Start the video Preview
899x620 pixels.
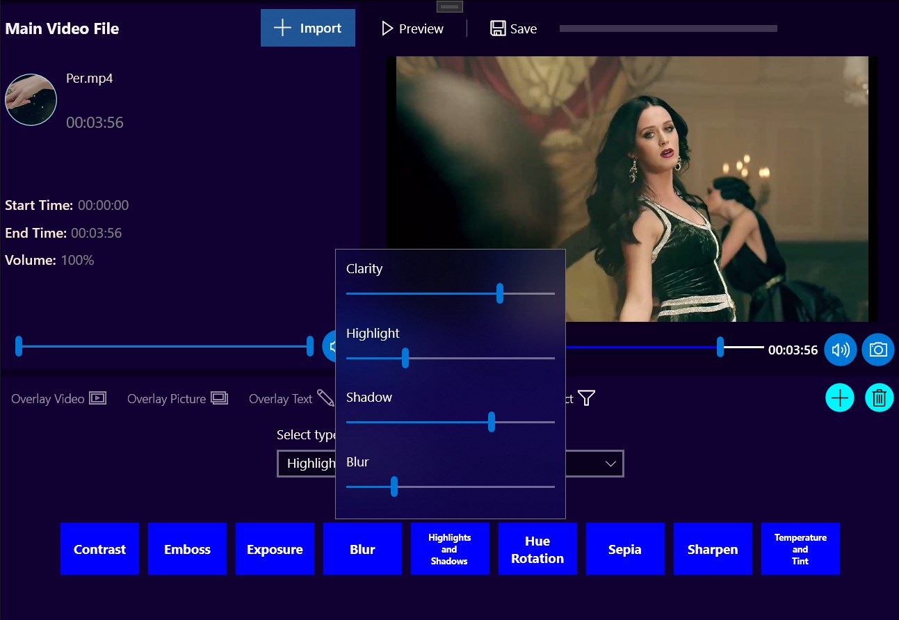[x=412, y=28]
